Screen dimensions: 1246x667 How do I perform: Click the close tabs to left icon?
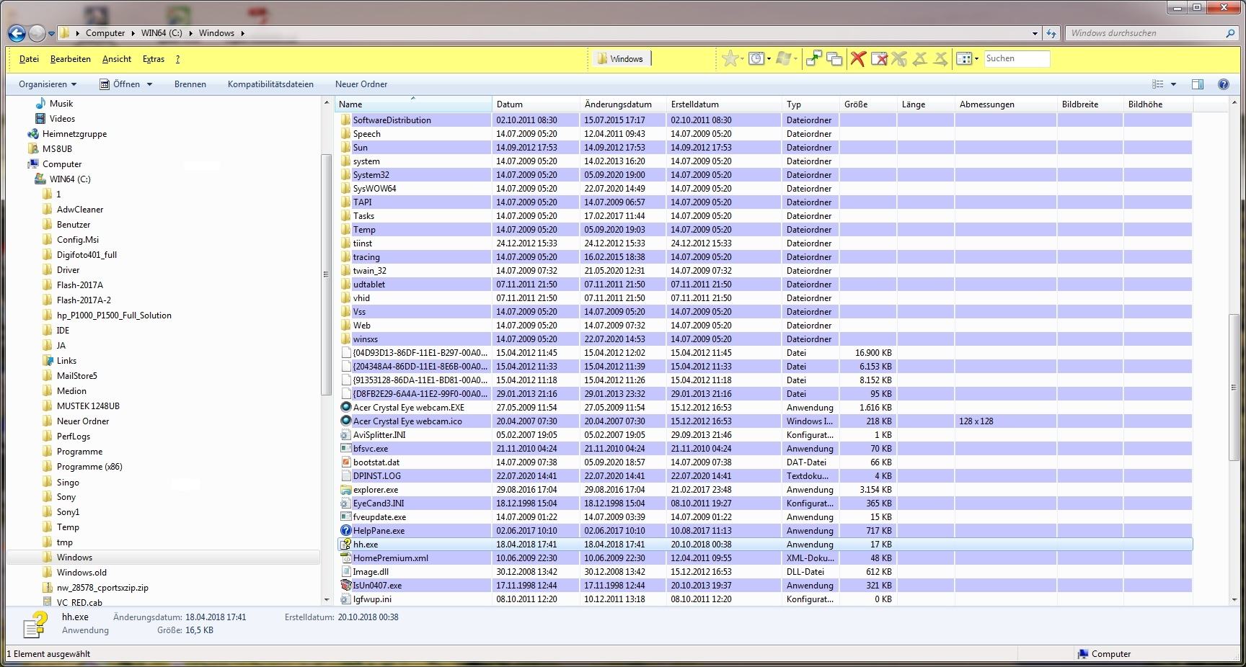919,59
